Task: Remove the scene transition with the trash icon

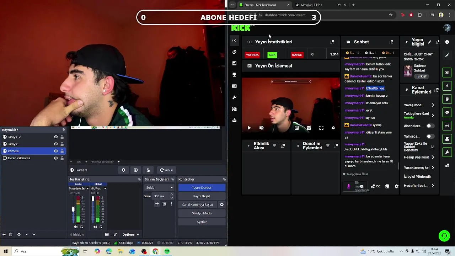Action: pos(164,204)
